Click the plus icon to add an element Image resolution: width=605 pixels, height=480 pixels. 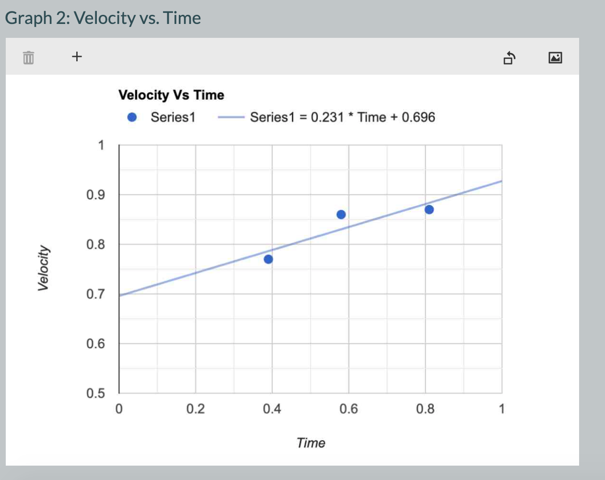(77, 57)
